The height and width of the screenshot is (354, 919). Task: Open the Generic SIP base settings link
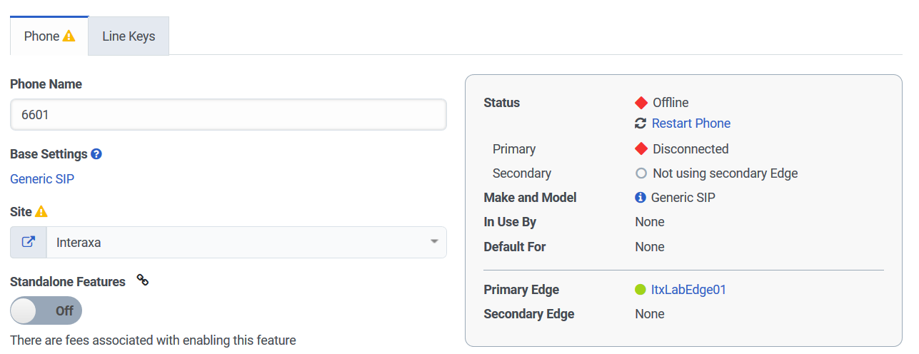[42, 178]
